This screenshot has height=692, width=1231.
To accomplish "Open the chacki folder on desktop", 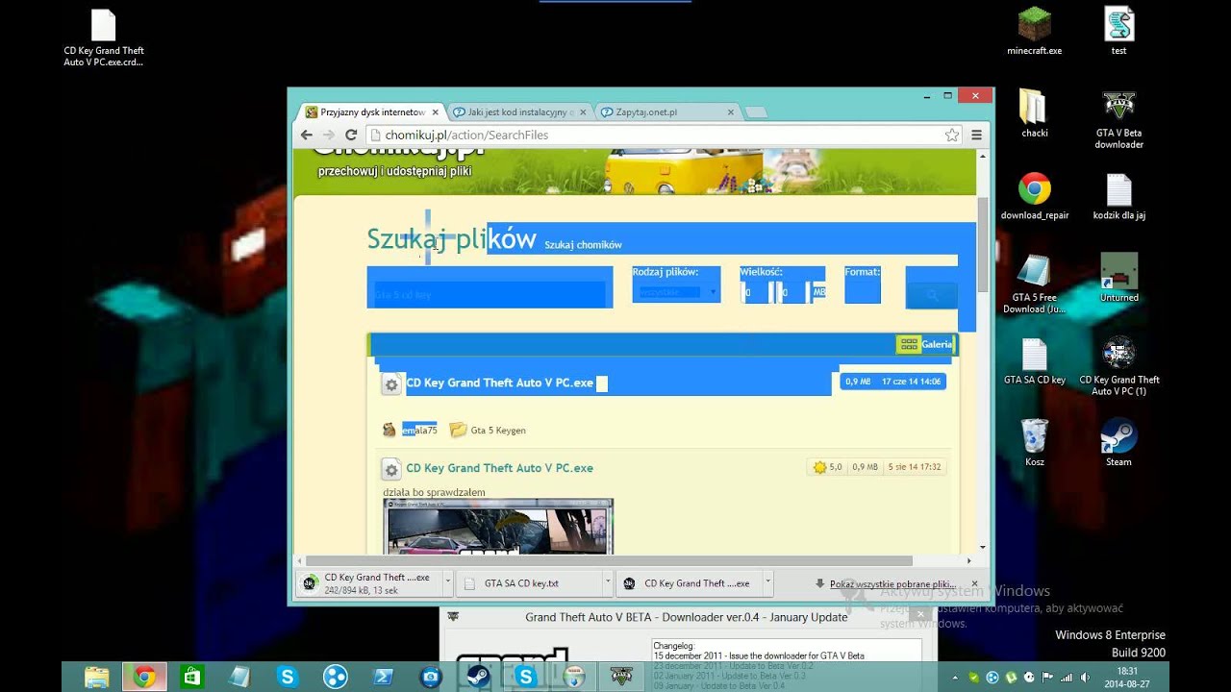I will 1034,113.
